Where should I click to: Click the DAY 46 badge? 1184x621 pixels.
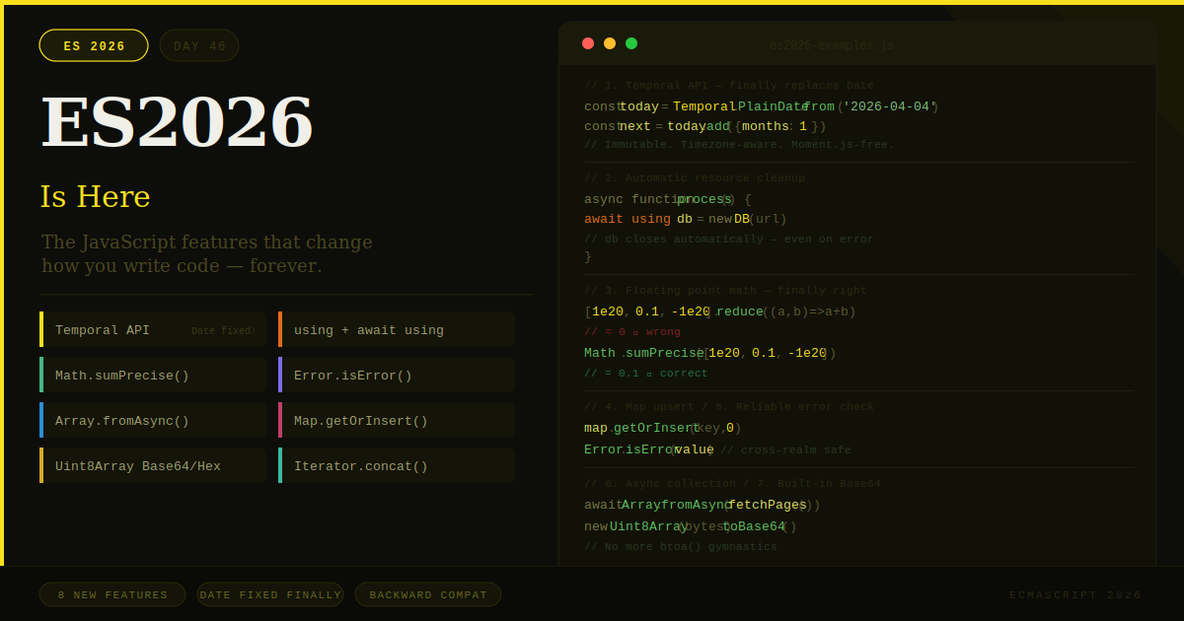point(199,44)
